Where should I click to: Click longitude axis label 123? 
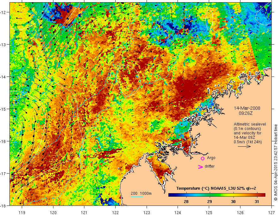(x=147, y=212)
